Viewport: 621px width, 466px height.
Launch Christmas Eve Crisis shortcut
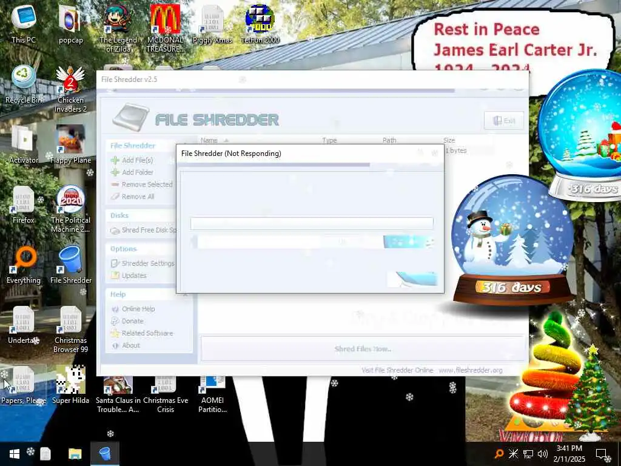click(165, 394)
